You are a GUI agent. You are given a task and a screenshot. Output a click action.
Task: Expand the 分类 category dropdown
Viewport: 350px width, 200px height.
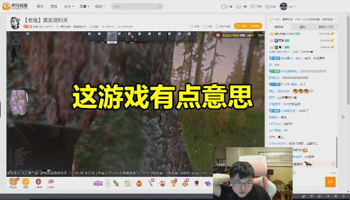pyautogui.click(x=69, y=7)
